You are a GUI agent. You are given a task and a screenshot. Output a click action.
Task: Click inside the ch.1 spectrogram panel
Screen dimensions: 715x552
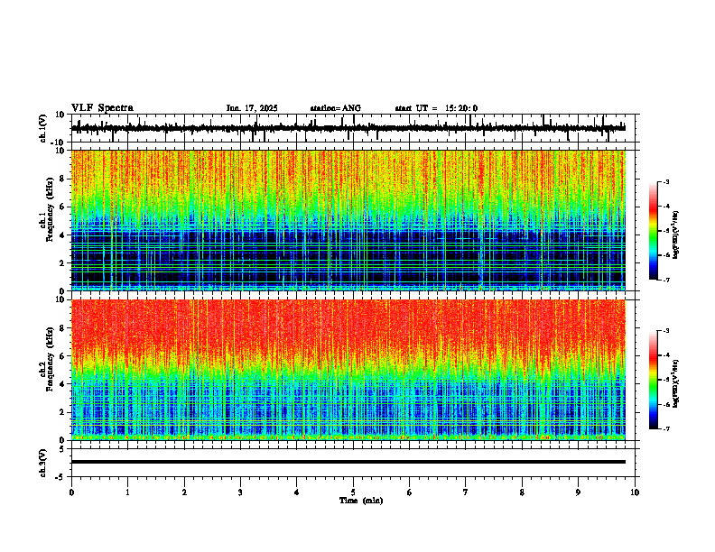pos(348,220)
